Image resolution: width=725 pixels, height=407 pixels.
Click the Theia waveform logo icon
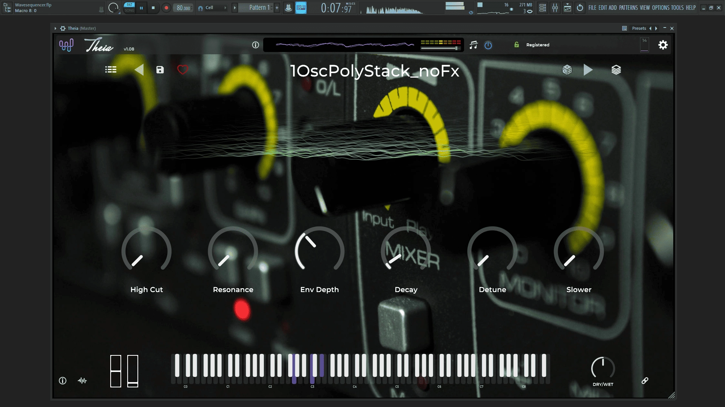pyautogui.click(x=66, y=45)
